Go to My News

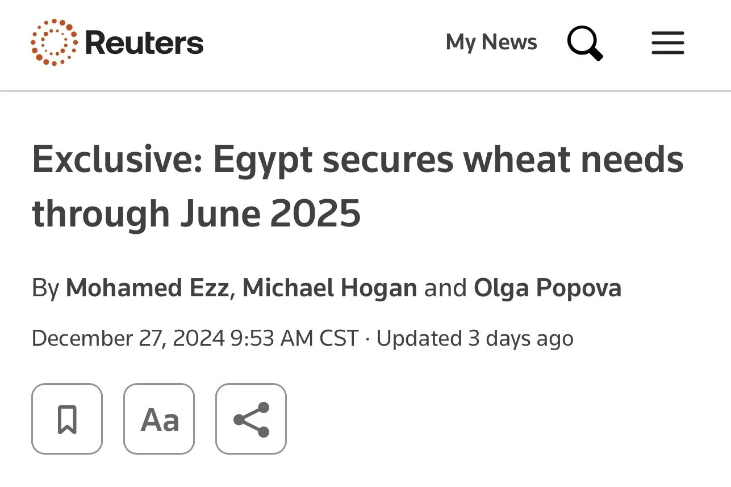(491, 43)
